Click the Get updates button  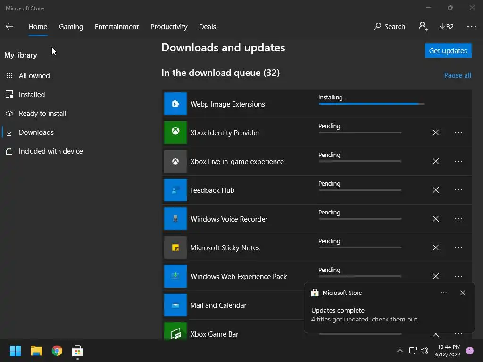click(448, 50)
